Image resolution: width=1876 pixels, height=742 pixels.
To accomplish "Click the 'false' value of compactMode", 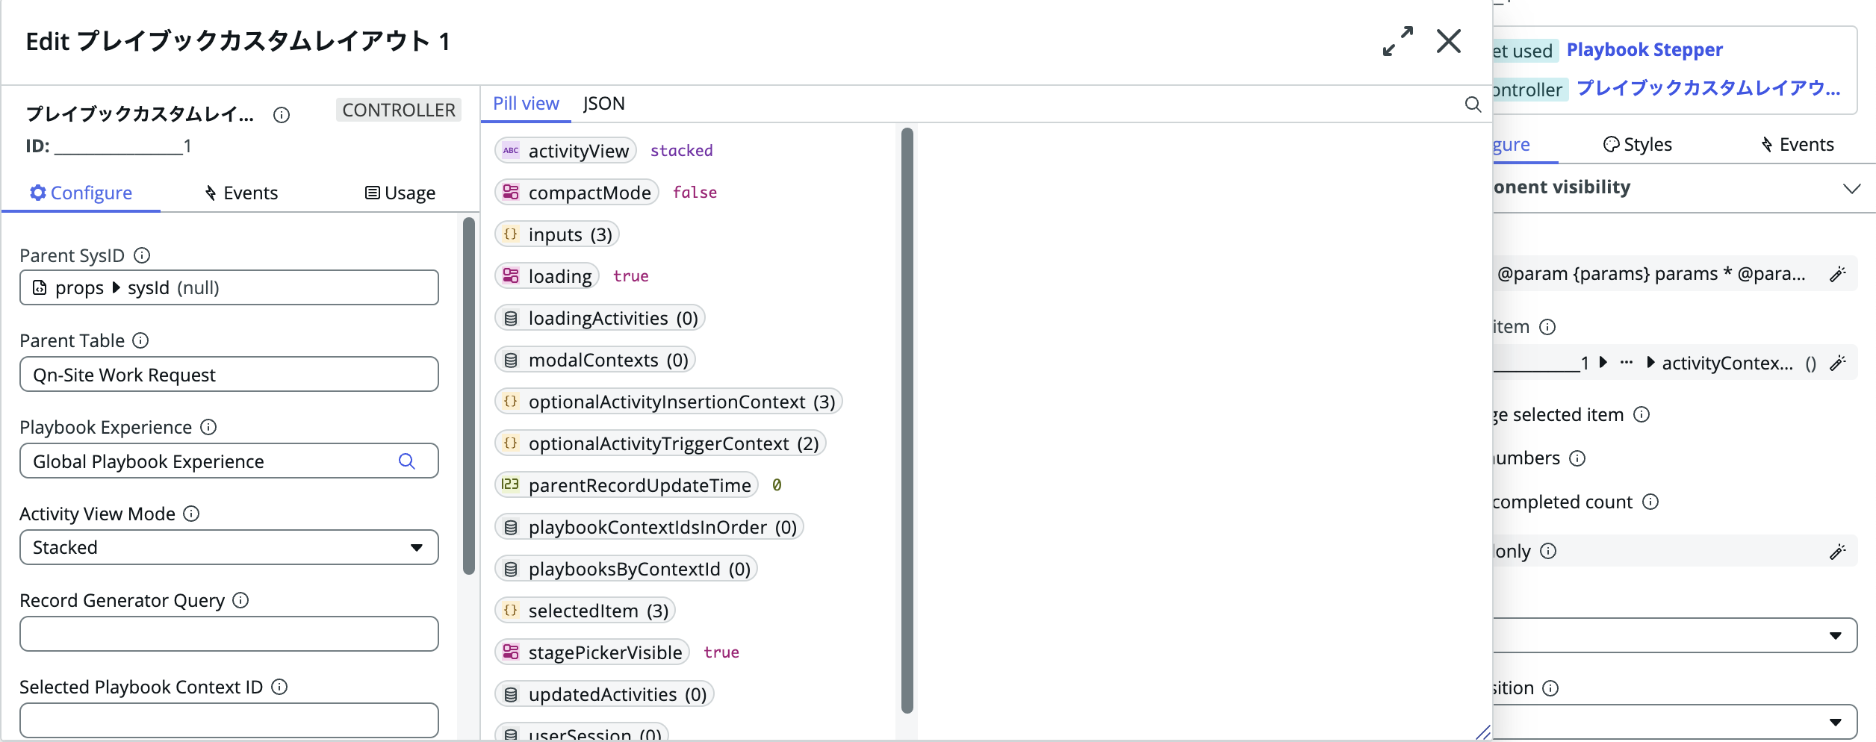I will (x=695, y=193).
